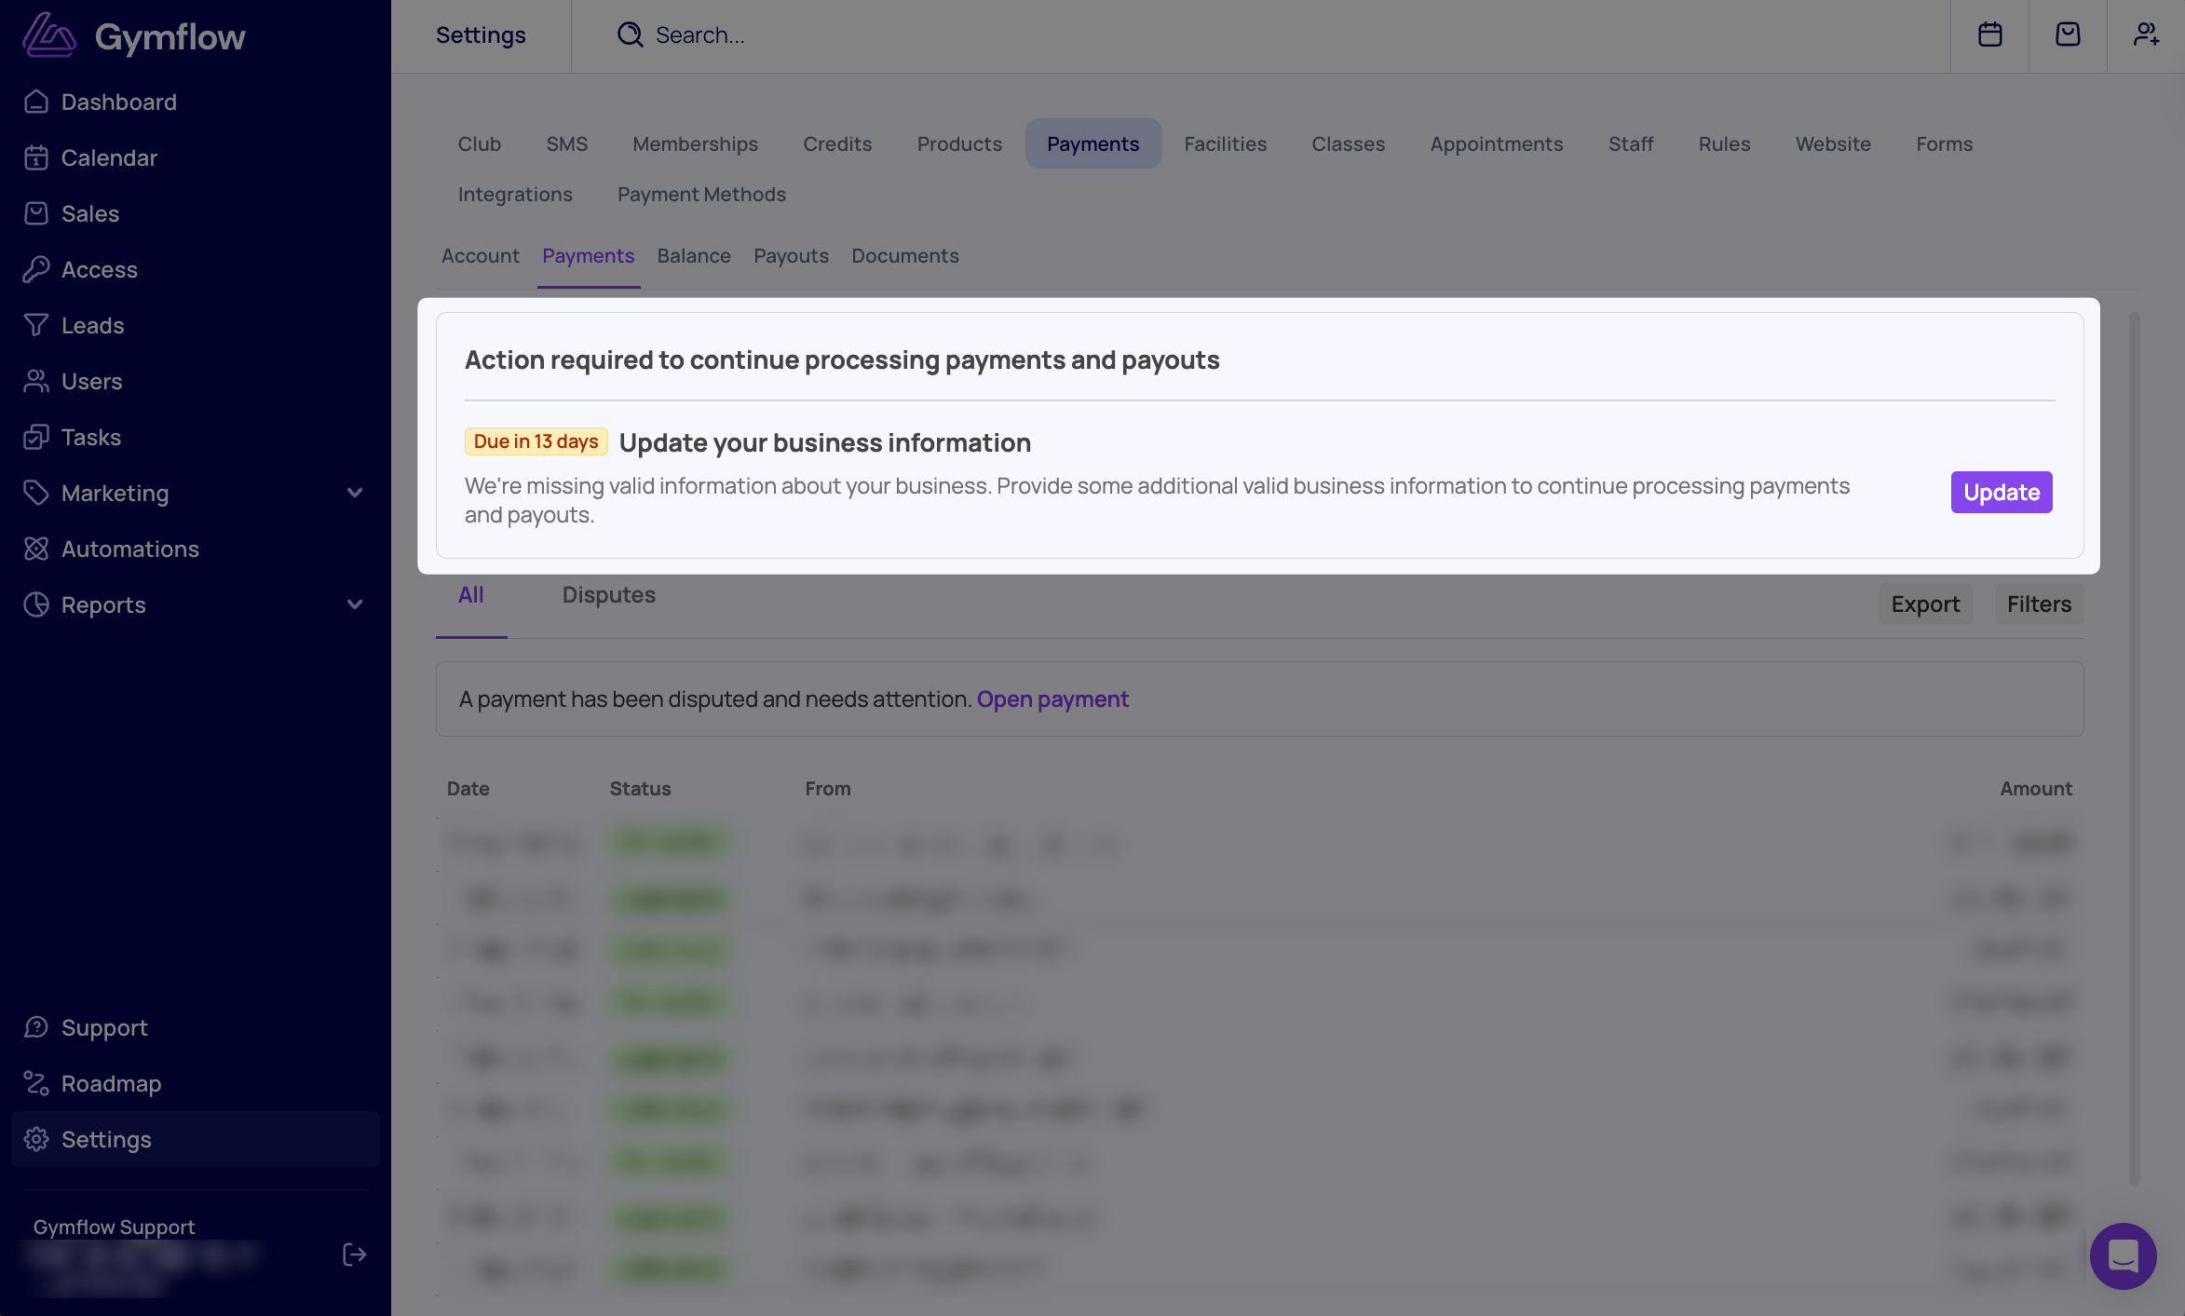Export the payments list
This screenshot has height=1316, width=2185.
pos(1926,604)
